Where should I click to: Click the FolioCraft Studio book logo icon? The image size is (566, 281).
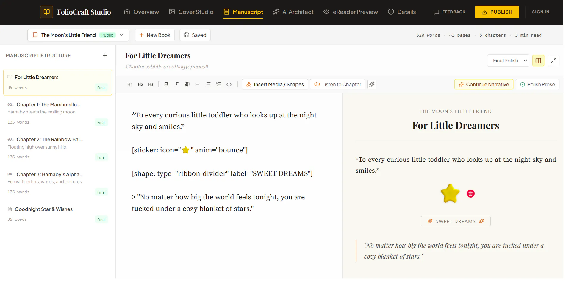tap(47, 12)
